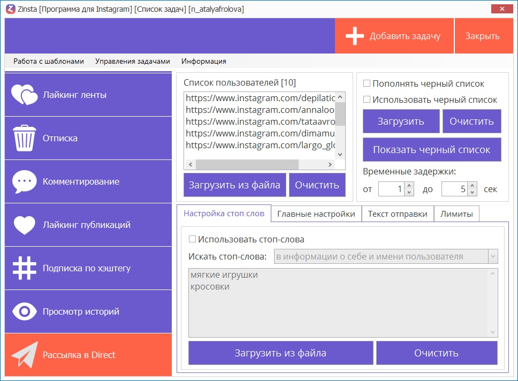This screenshot has height=381, width=518.
Task: Load stop words with Загрузить из файла
Action: click(x=280, y=353)
